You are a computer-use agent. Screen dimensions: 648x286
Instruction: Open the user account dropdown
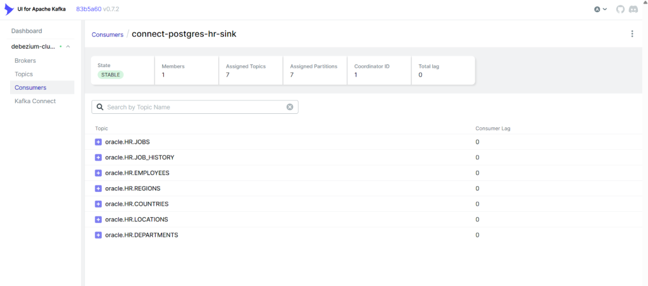pos(600,9)
